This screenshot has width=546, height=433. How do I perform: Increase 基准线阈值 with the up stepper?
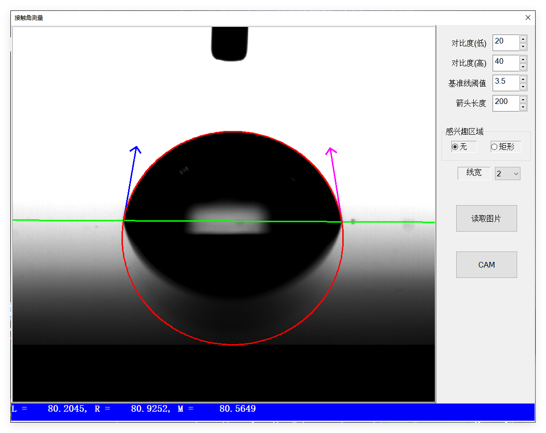[523, 80]
